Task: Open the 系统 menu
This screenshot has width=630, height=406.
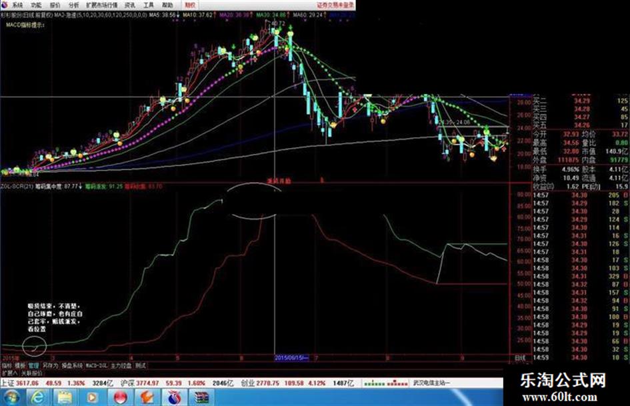Action: pos(17,5)
